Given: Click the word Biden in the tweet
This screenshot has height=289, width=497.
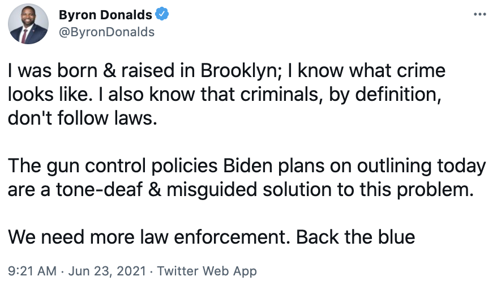Looking at the screenshot, I should tap(248, 166).
